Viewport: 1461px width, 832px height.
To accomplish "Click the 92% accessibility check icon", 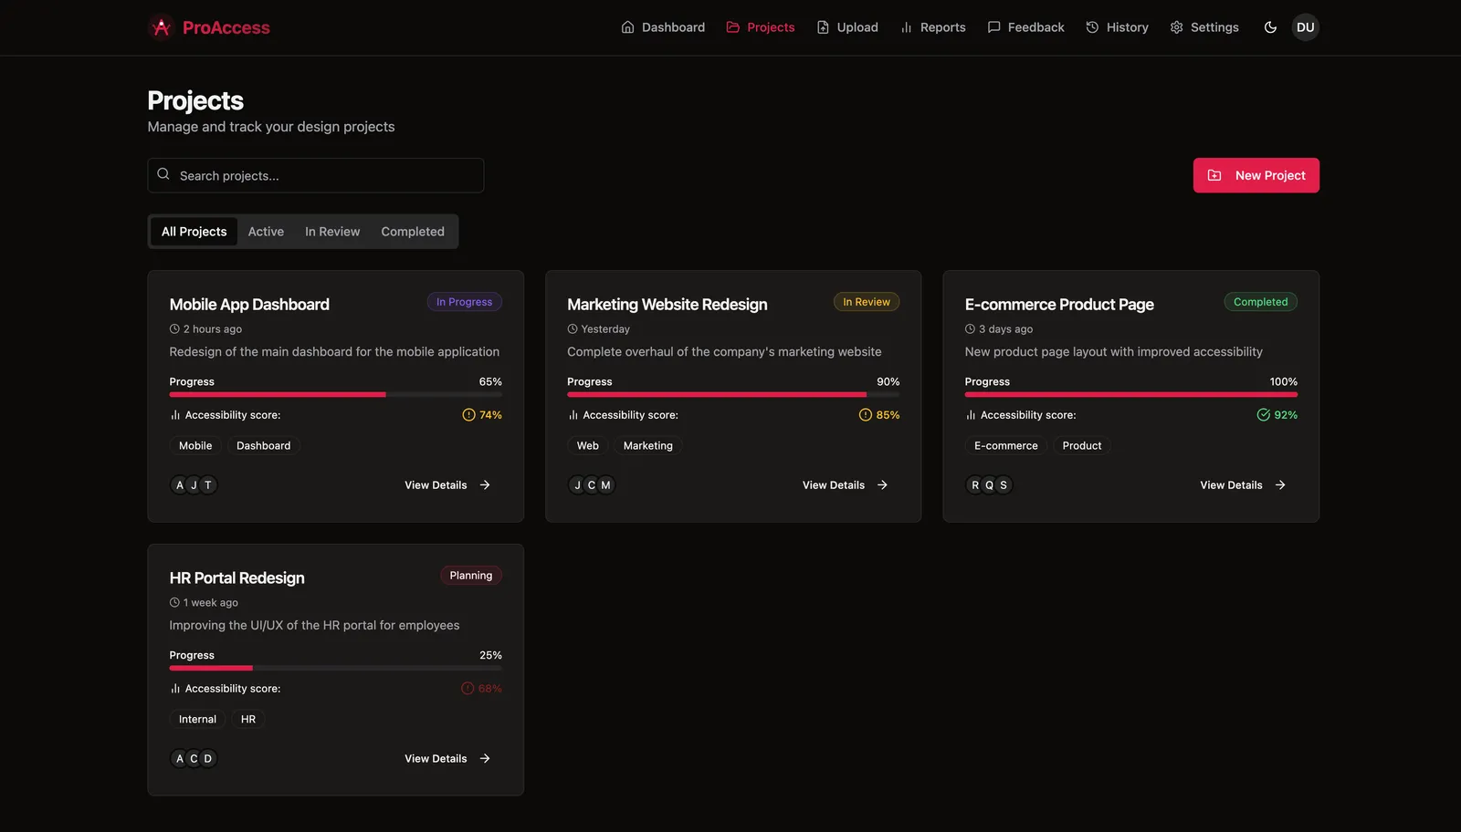I will tap(1263, 415).
